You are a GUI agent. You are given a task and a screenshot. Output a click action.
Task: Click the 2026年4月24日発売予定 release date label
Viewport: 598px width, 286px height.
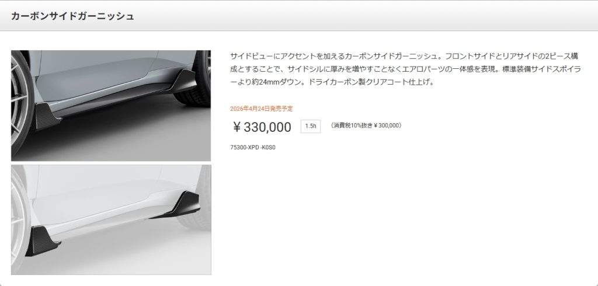(262, 109)
